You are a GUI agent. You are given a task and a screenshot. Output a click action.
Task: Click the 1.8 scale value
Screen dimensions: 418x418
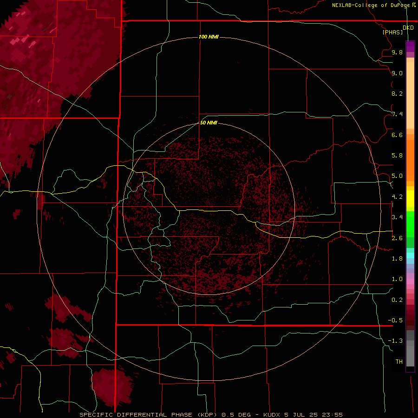pos(397,259)
